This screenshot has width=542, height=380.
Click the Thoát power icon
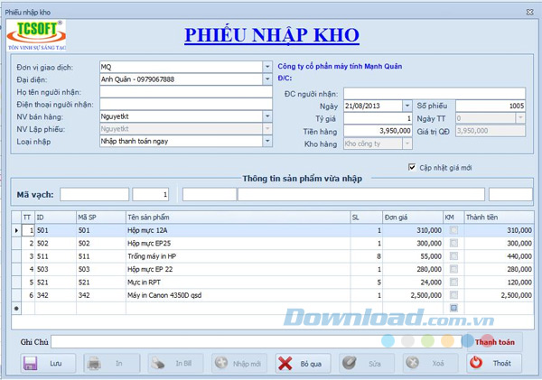476,363
